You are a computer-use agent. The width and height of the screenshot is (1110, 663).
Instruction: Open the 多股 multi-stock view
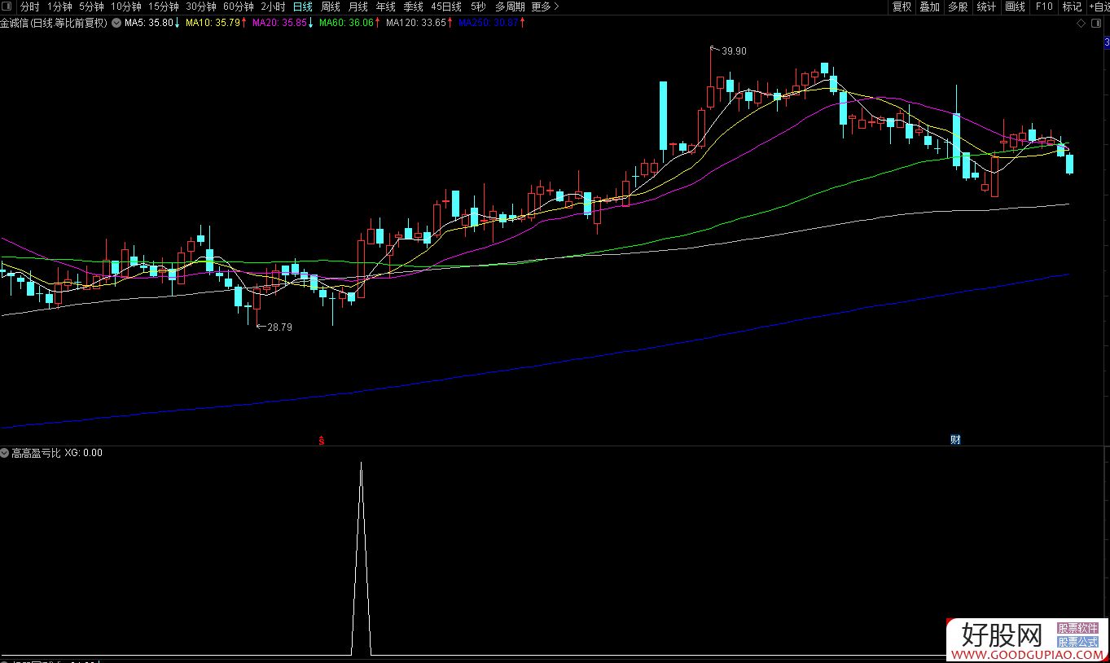(958, 7)
